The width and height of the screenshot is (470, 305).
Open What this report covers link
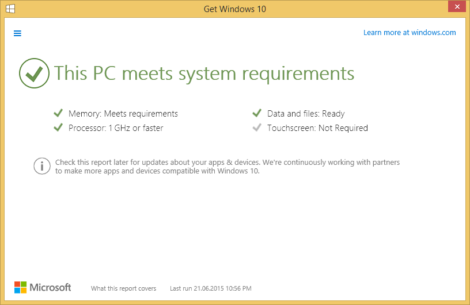pos(123,288)
